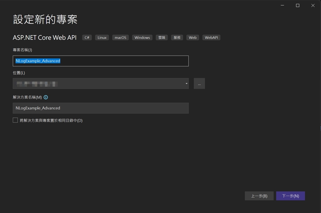Click the Windows platform tag
321x213 pixels.
(142, 37)
